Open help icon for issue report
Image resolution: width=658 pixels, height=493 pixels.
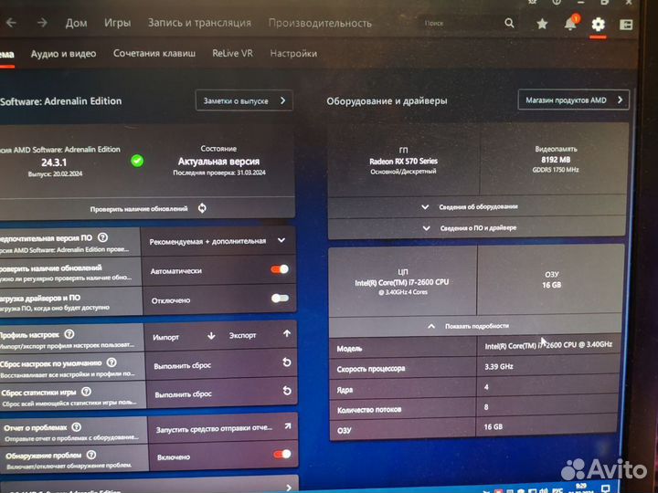pyautogui.click(x=77, y=427)
